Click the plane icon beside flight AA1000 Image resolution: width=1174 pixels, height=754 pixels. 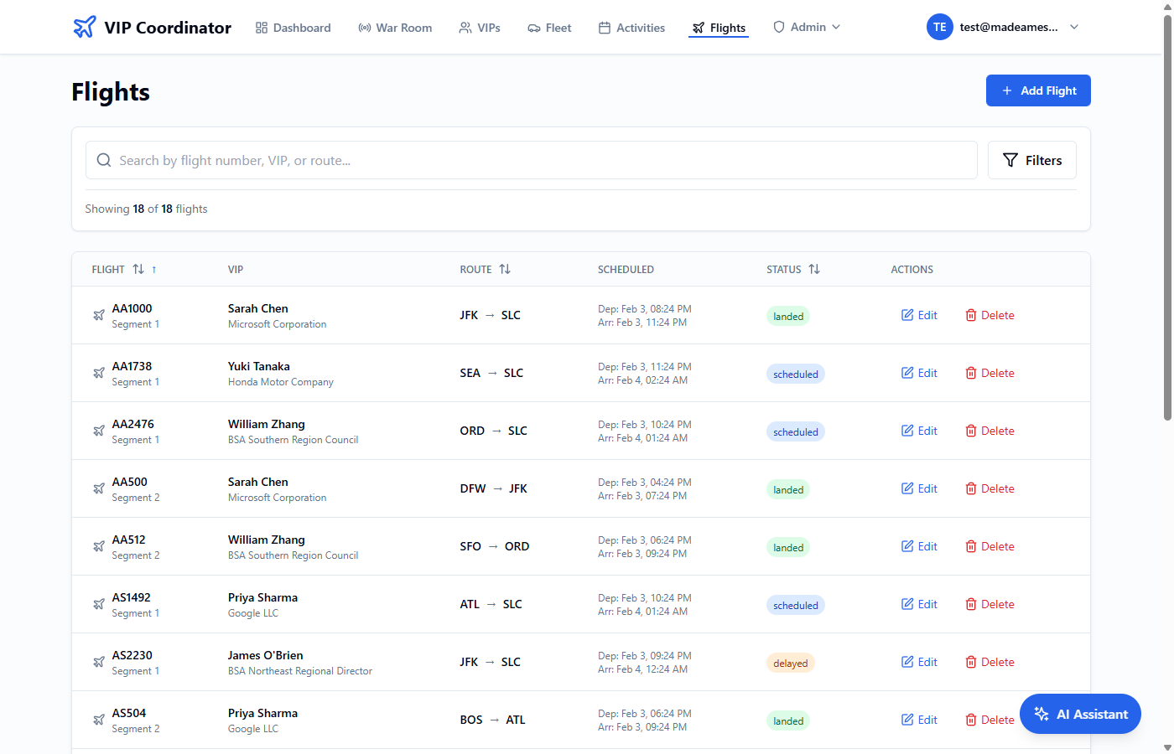tap(99, 316)
